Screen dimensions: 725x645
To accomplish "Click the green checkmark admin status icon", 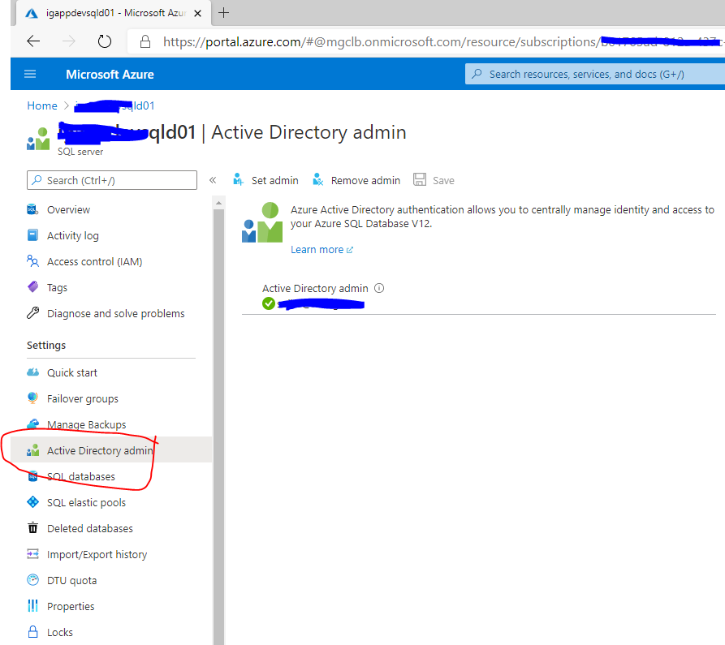I will click(x=269, y=303).
